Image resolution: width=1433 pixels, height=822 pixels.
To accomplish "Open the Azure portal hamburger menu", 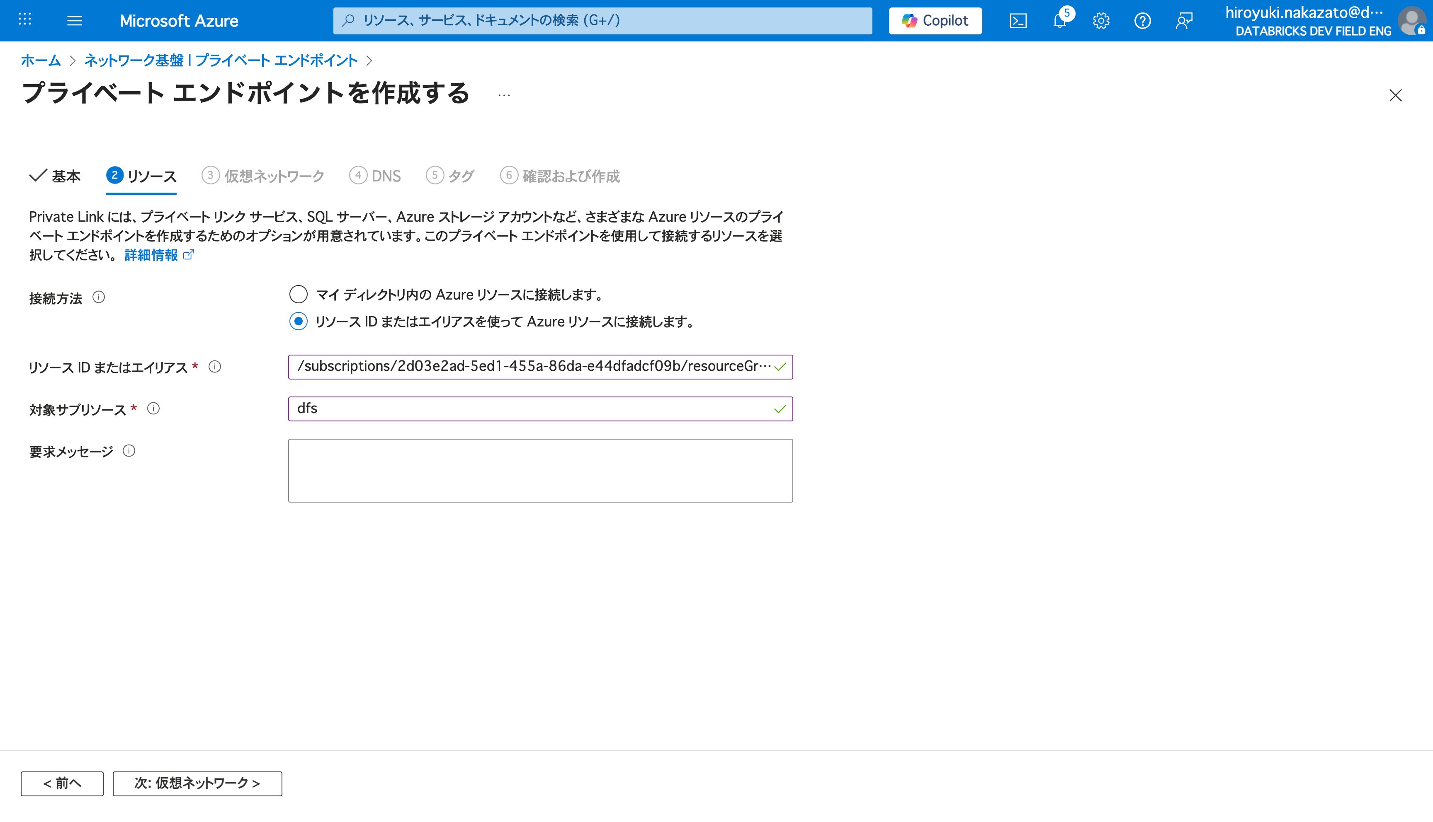I will click(x=74, y=21).
